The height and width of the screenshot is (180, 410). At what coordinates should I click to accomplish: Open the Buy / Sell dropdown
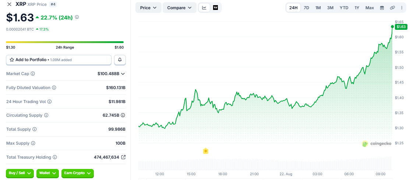[x=20, y=173]
